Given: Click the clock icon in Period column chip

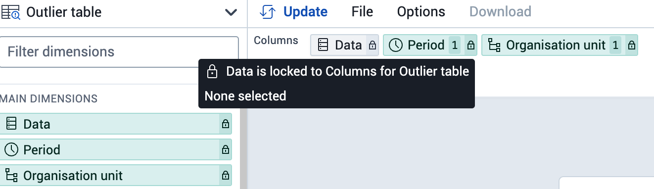Looking at the screenshot, I should [x=396, y=46].
